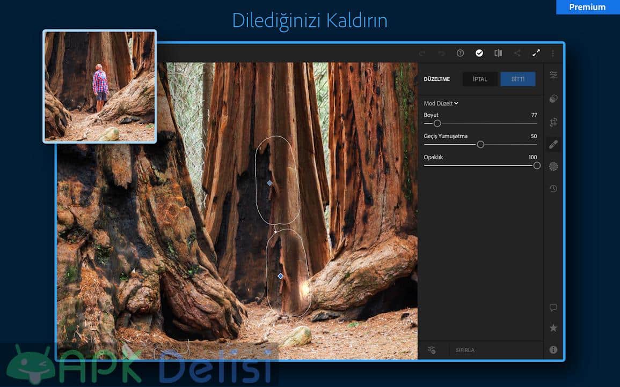The height and width of the screenshot is (387, 620).
Task: Click the Geçiş Yumuşatma slider handle
Action: coord(480,144)
